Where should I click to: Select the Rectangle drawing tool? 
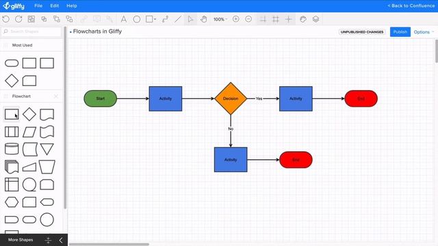pyautogui.click(x=149, y=19)
